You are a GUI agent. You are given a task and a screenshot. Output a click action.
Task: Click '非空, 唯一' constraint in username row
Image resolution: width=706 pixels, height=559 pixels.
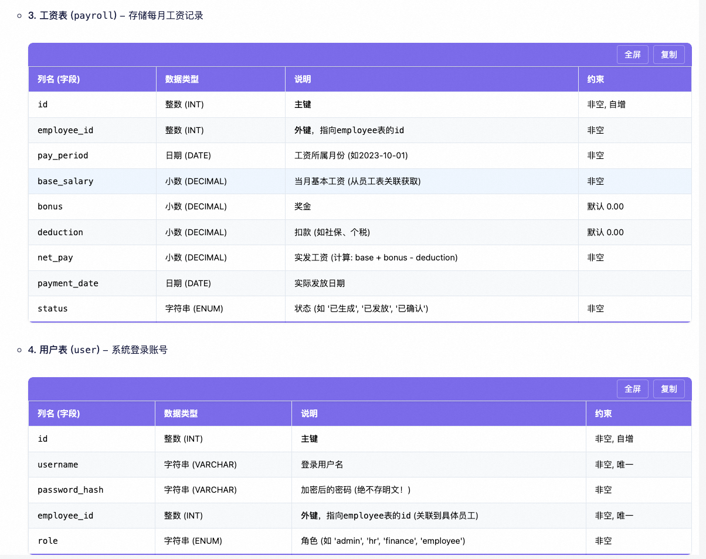614,465
